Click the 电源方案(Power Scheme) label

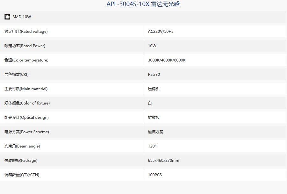pos(27,132)
